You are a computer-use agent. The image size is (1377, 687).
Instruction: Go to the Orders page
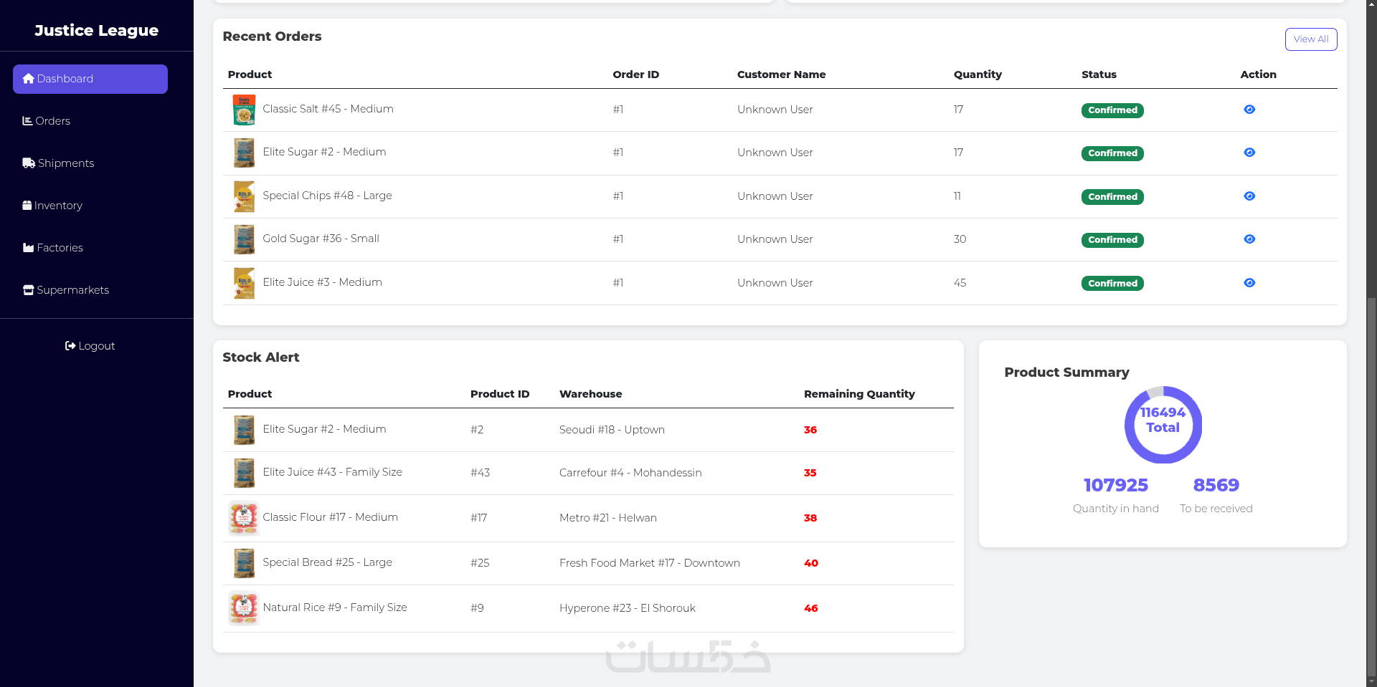coord(47,121)
